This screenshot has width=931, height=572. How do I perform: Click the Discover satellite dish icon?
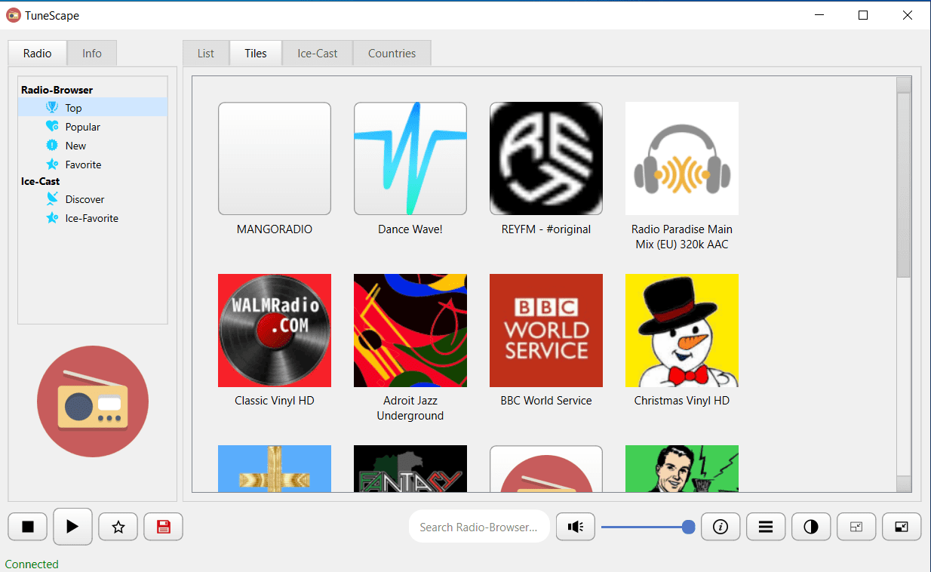[52, 198]
